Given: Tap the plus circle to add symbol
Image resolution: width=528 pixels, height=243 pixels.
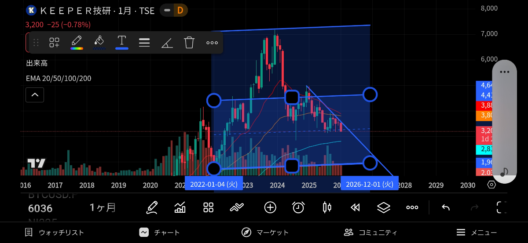Looking at the screenshot, I should [x=270, y=207].
